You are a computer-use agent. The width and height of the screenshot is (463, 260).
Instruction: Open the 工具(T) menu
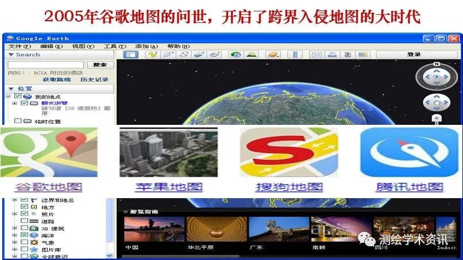coord(115,46)
